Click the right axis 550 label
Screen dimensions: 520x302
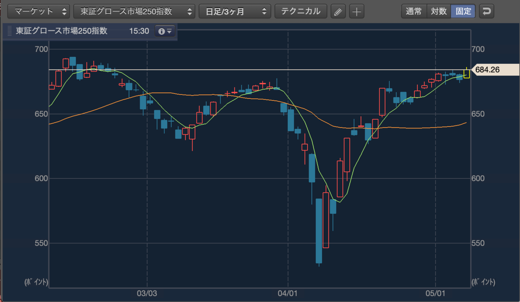click(x=478, y=243)
